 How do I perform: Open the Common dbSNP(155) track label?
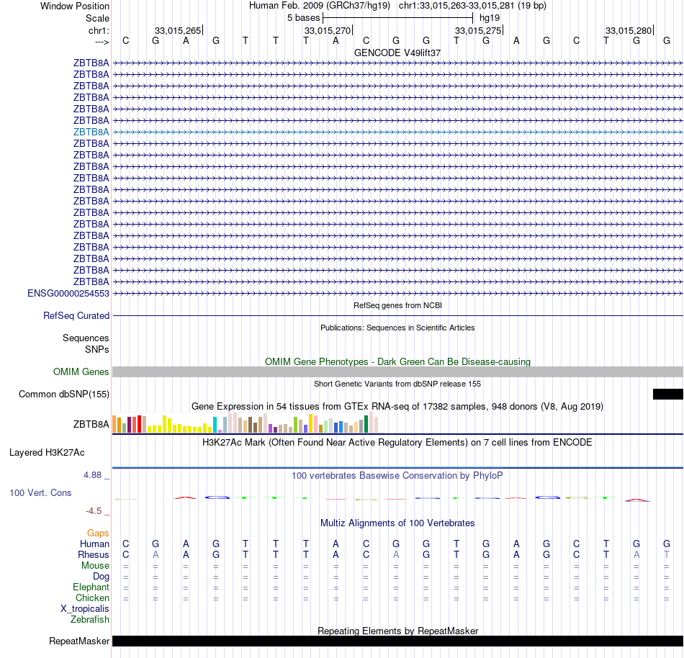[63, 395]
